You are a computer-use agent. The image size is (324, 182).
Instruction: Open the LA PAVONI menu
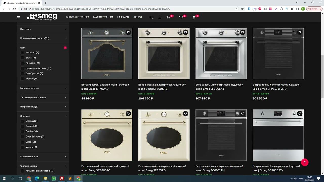tap(123, 17)
